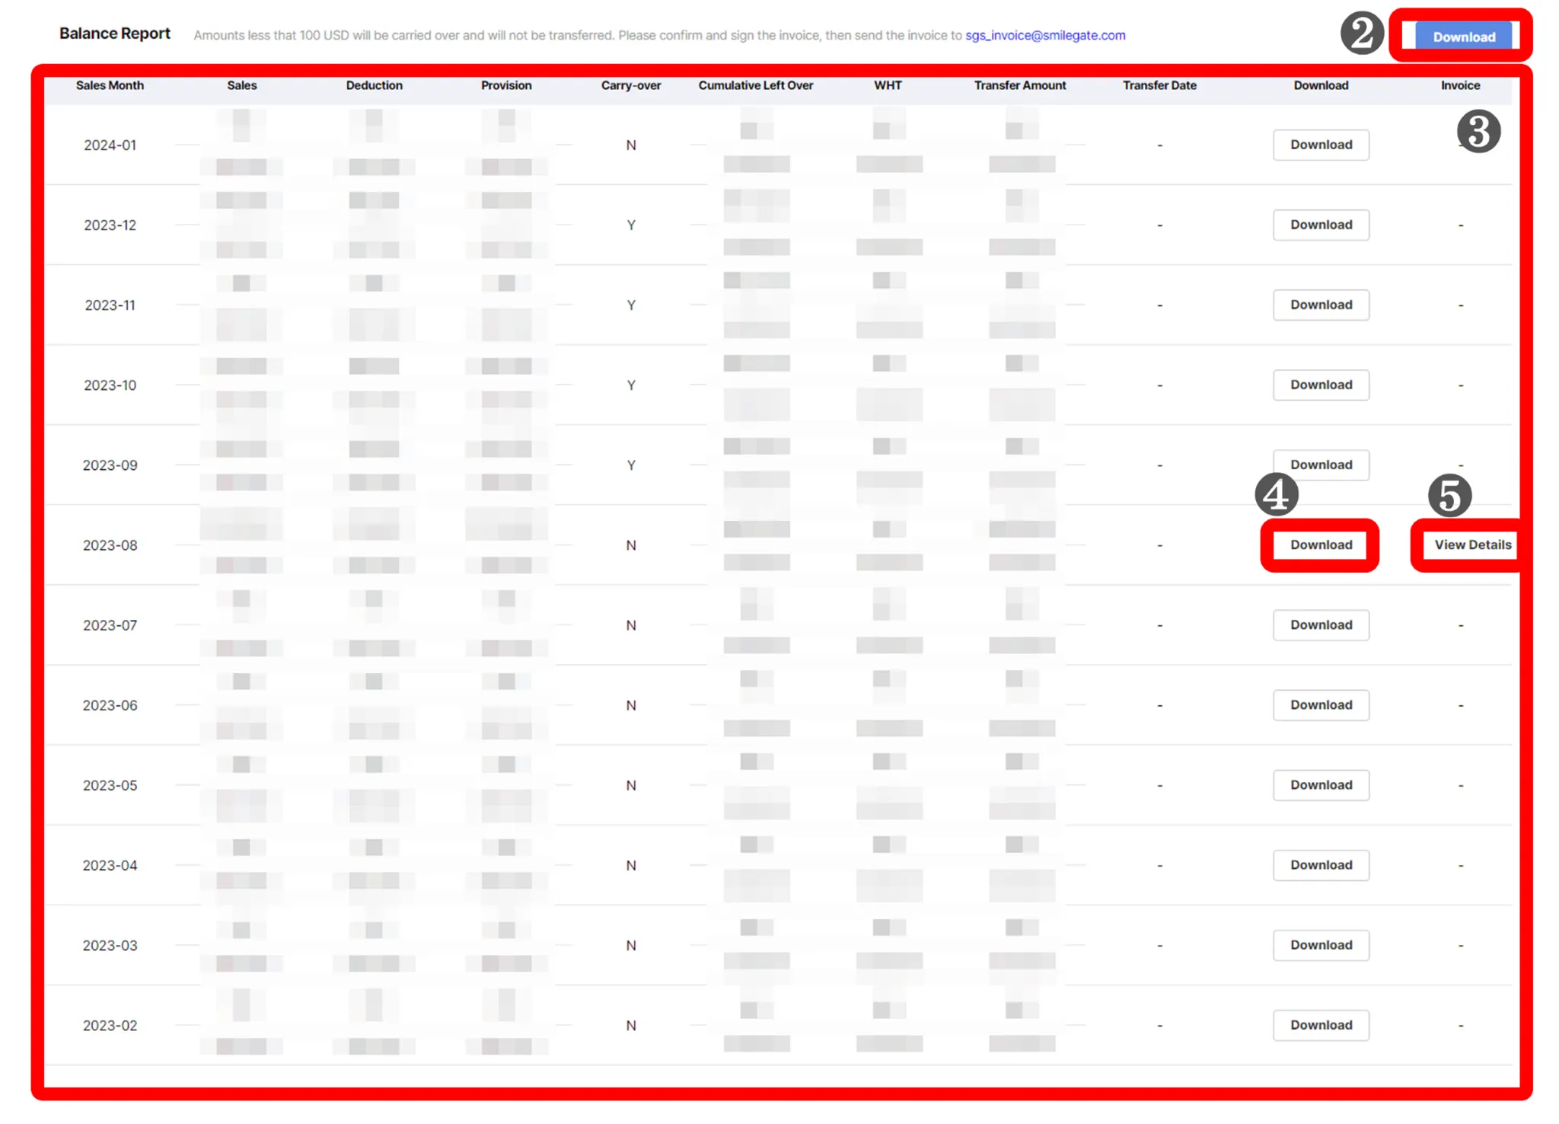Download the 2023-09 balance report
Viewport: 1559px width, 1124px height.
click(1321, 464)
